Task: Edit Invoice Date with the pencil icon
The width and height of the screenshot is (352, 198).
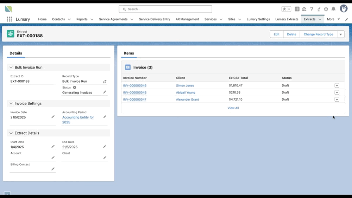Action: point(53,117)
